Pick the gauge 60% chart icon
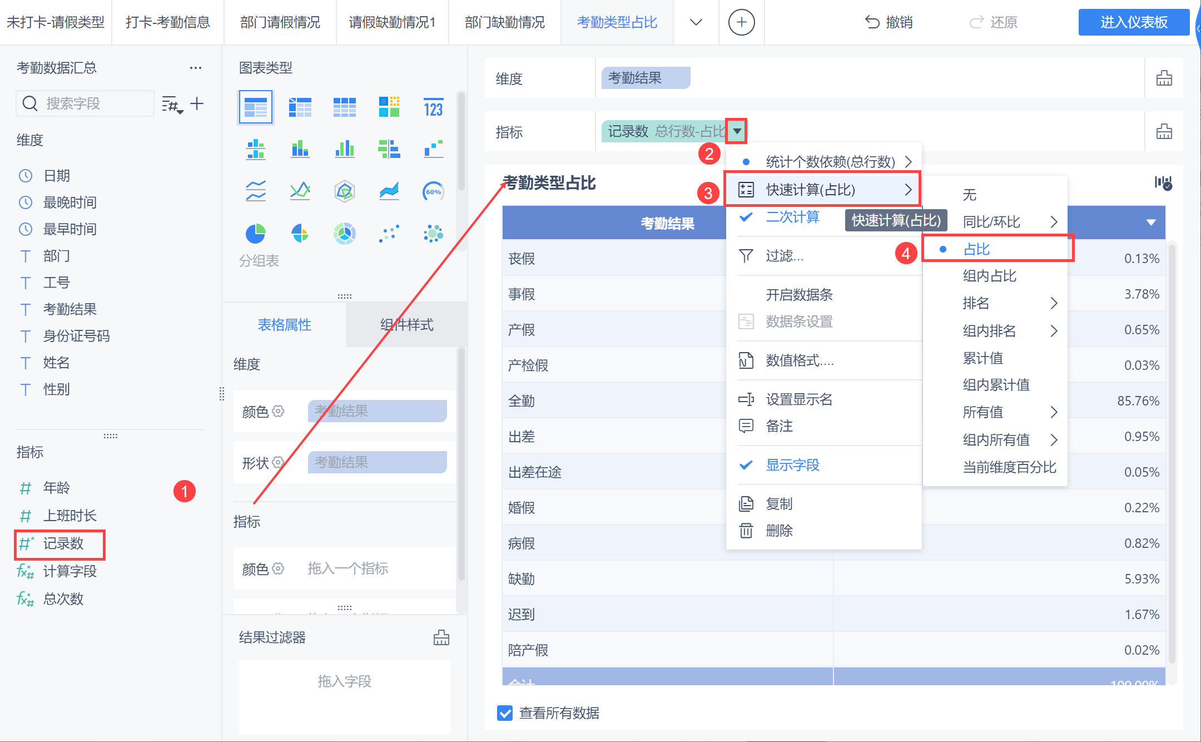1201x742 pixels. pos(433,191)
